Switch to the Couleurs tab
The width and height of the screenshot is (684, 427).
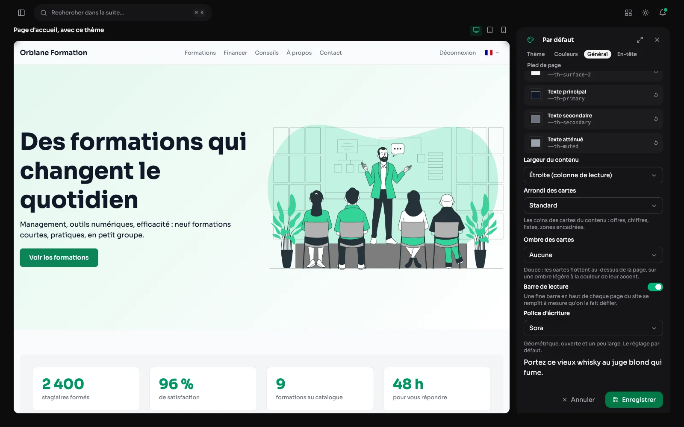(x=566, y=54)
